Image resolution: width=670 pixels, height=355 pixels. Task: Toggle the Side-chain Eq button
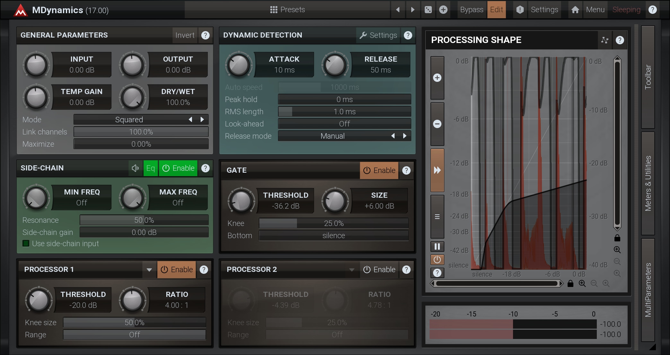click(150, 168)
